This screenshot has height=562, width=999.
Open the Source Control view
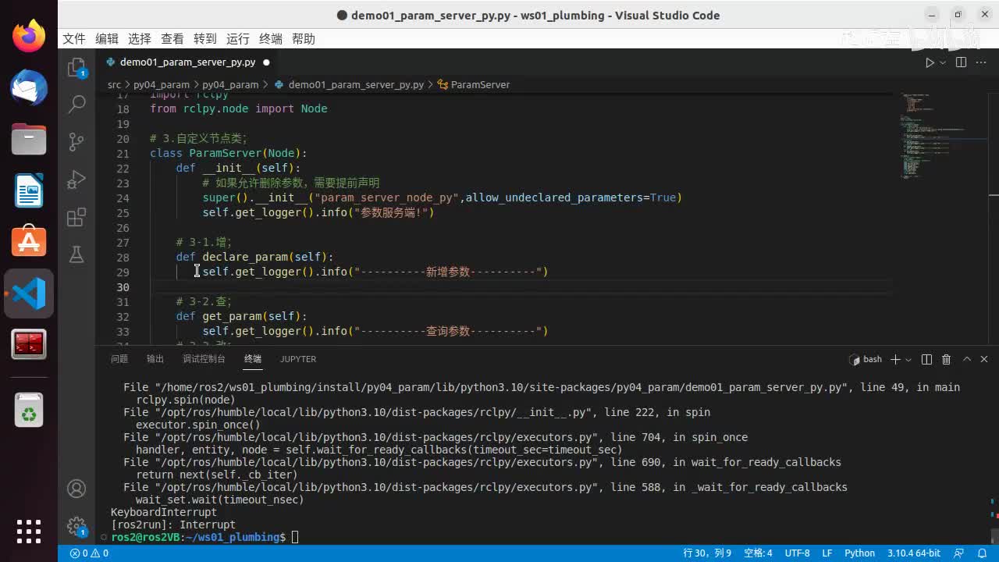tap(76, 141)
